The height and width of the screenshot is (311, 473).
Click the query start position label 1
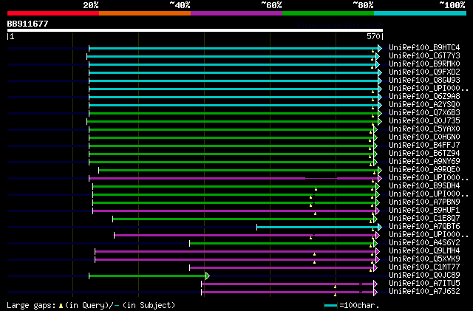pyautogui.click(x=11, y=36)
